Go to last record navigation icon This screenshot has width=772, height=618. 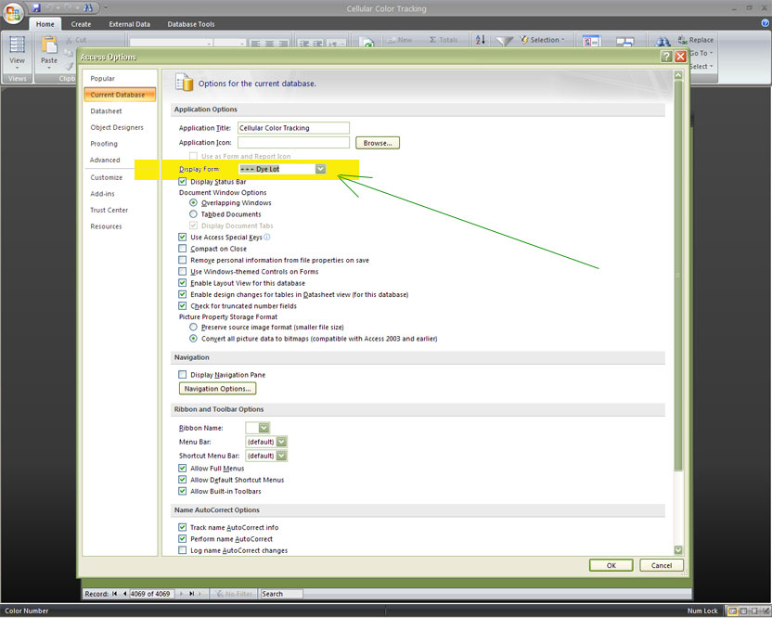(x=191, y=594)
